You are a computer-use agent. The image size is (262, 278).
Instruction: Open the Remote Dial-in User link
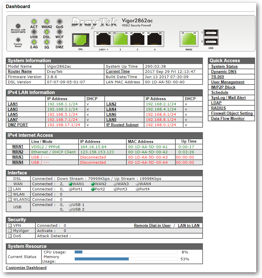152,226
